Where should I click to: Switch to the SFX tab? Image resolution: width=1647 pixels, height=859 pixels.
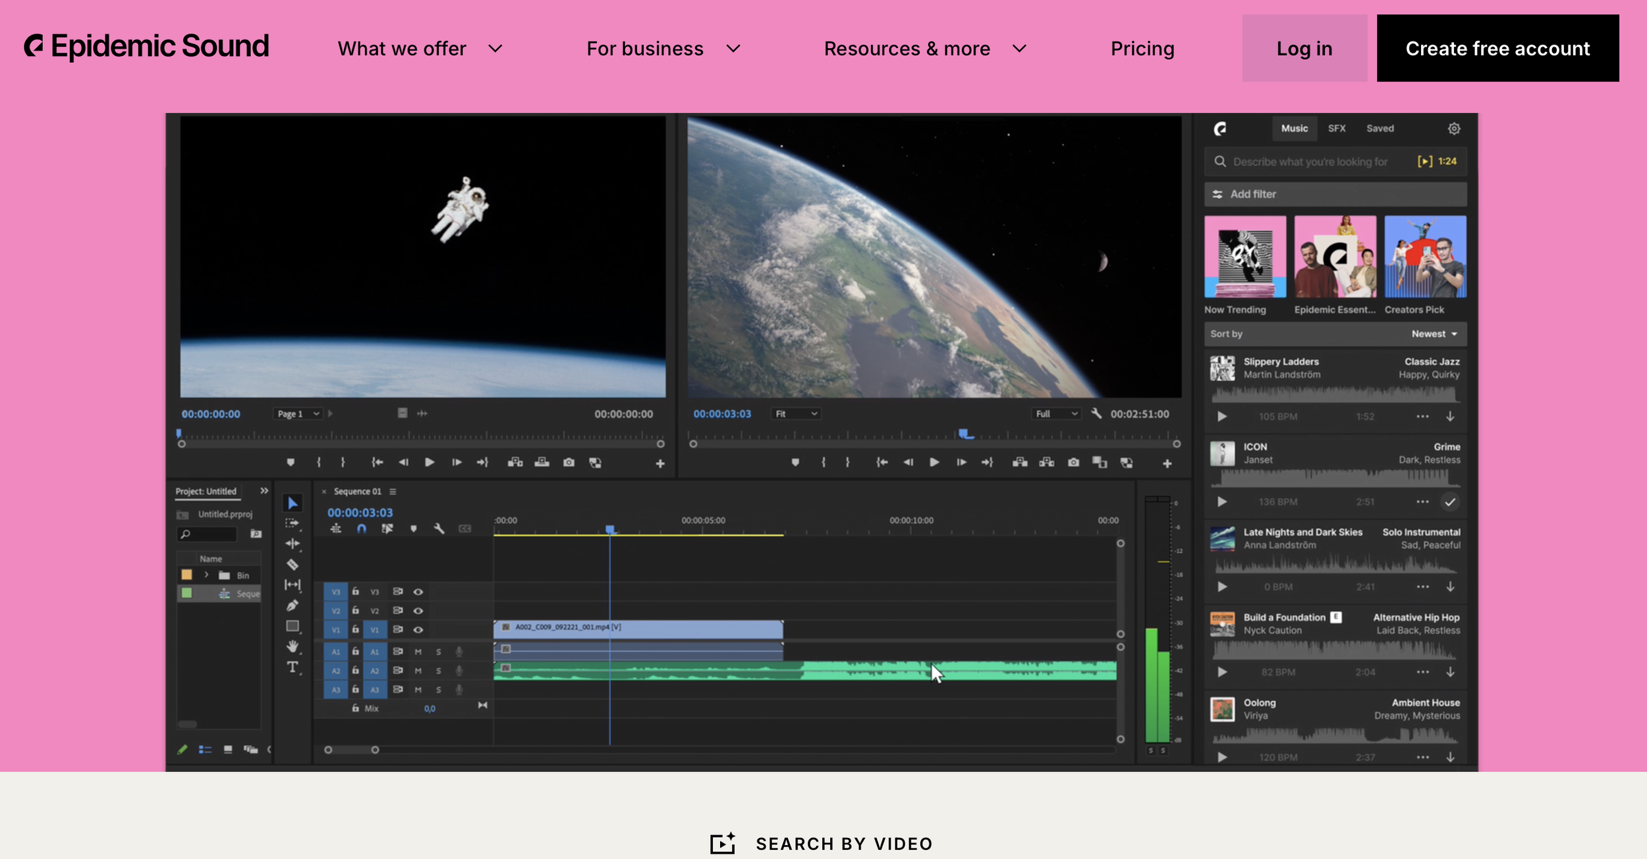tap(1336, 129)
